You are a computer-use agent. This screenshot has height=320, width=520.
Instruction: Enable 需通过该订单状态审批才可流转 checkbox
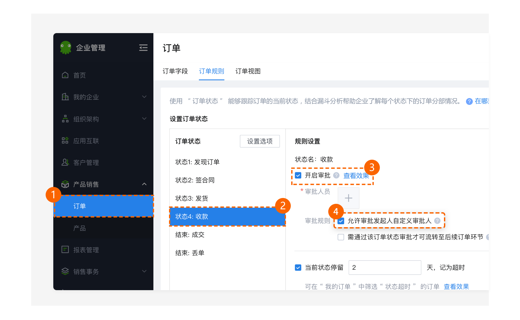pos(341,237)
